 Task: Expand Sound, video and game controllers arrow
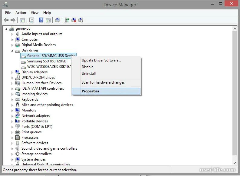coord(12,148)
